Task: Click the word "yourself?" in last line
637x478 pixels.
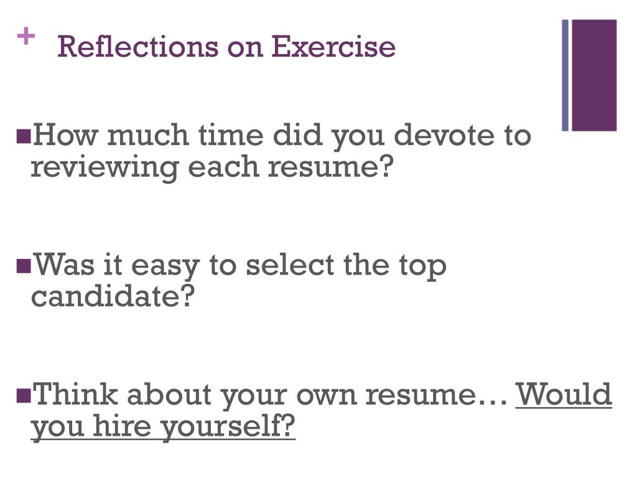Action: (x=228, y=427)
